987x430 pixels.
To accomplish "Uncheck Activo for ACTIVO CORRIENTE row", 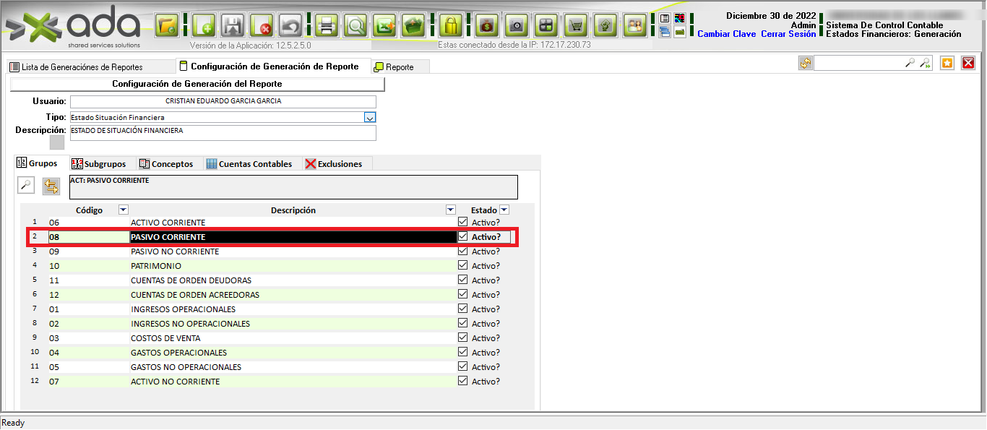I will [x=463, y=222].
